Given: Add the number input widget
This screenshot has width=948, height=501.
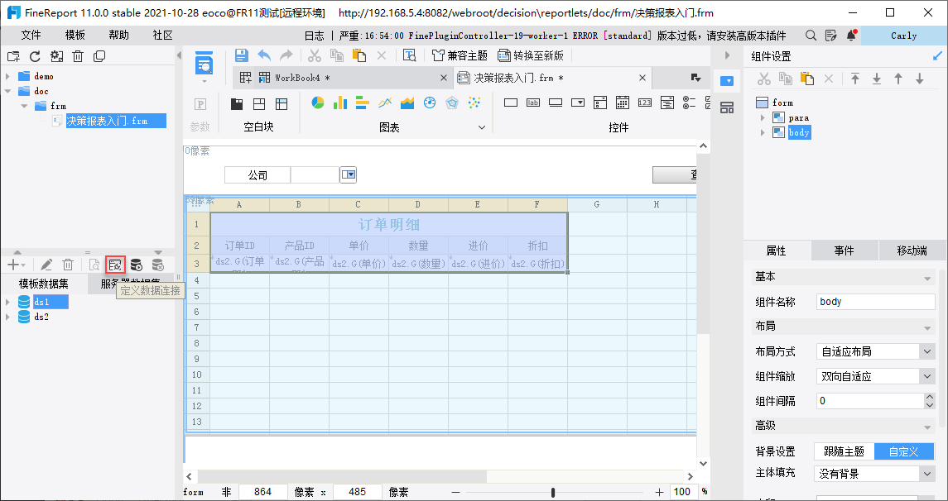Looking at the screenshot, I should coord(644,103).
